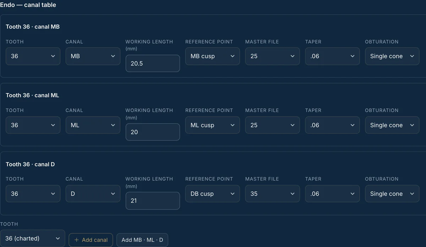
Task: Open Tooth dropdown in canal MB card
Action: coord(33,56)
